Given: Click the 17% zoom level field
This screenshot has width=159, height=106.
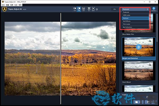Looking at the screenshot, I should click(x=114, y=9).
